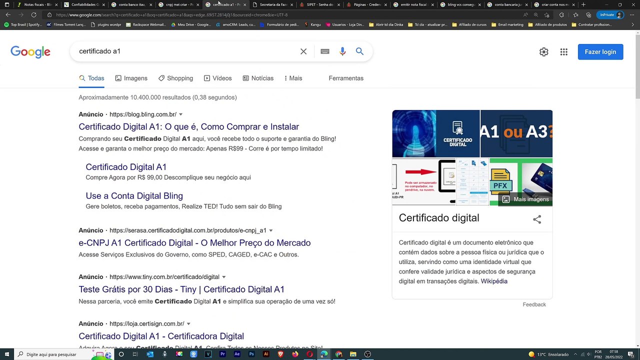Click the Fazer login button
This screenshot has width=640, height=360.
(600, 52)
